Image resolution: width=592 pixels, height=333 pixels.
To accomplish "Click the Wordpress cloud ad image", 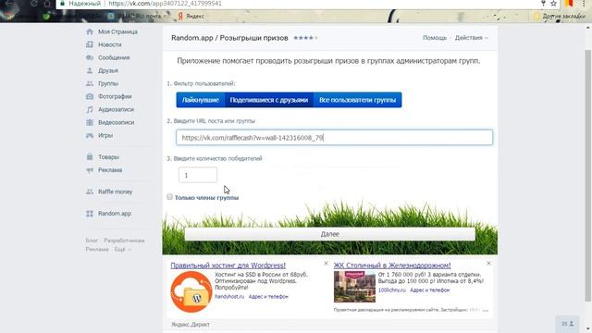I will (191, 291).
